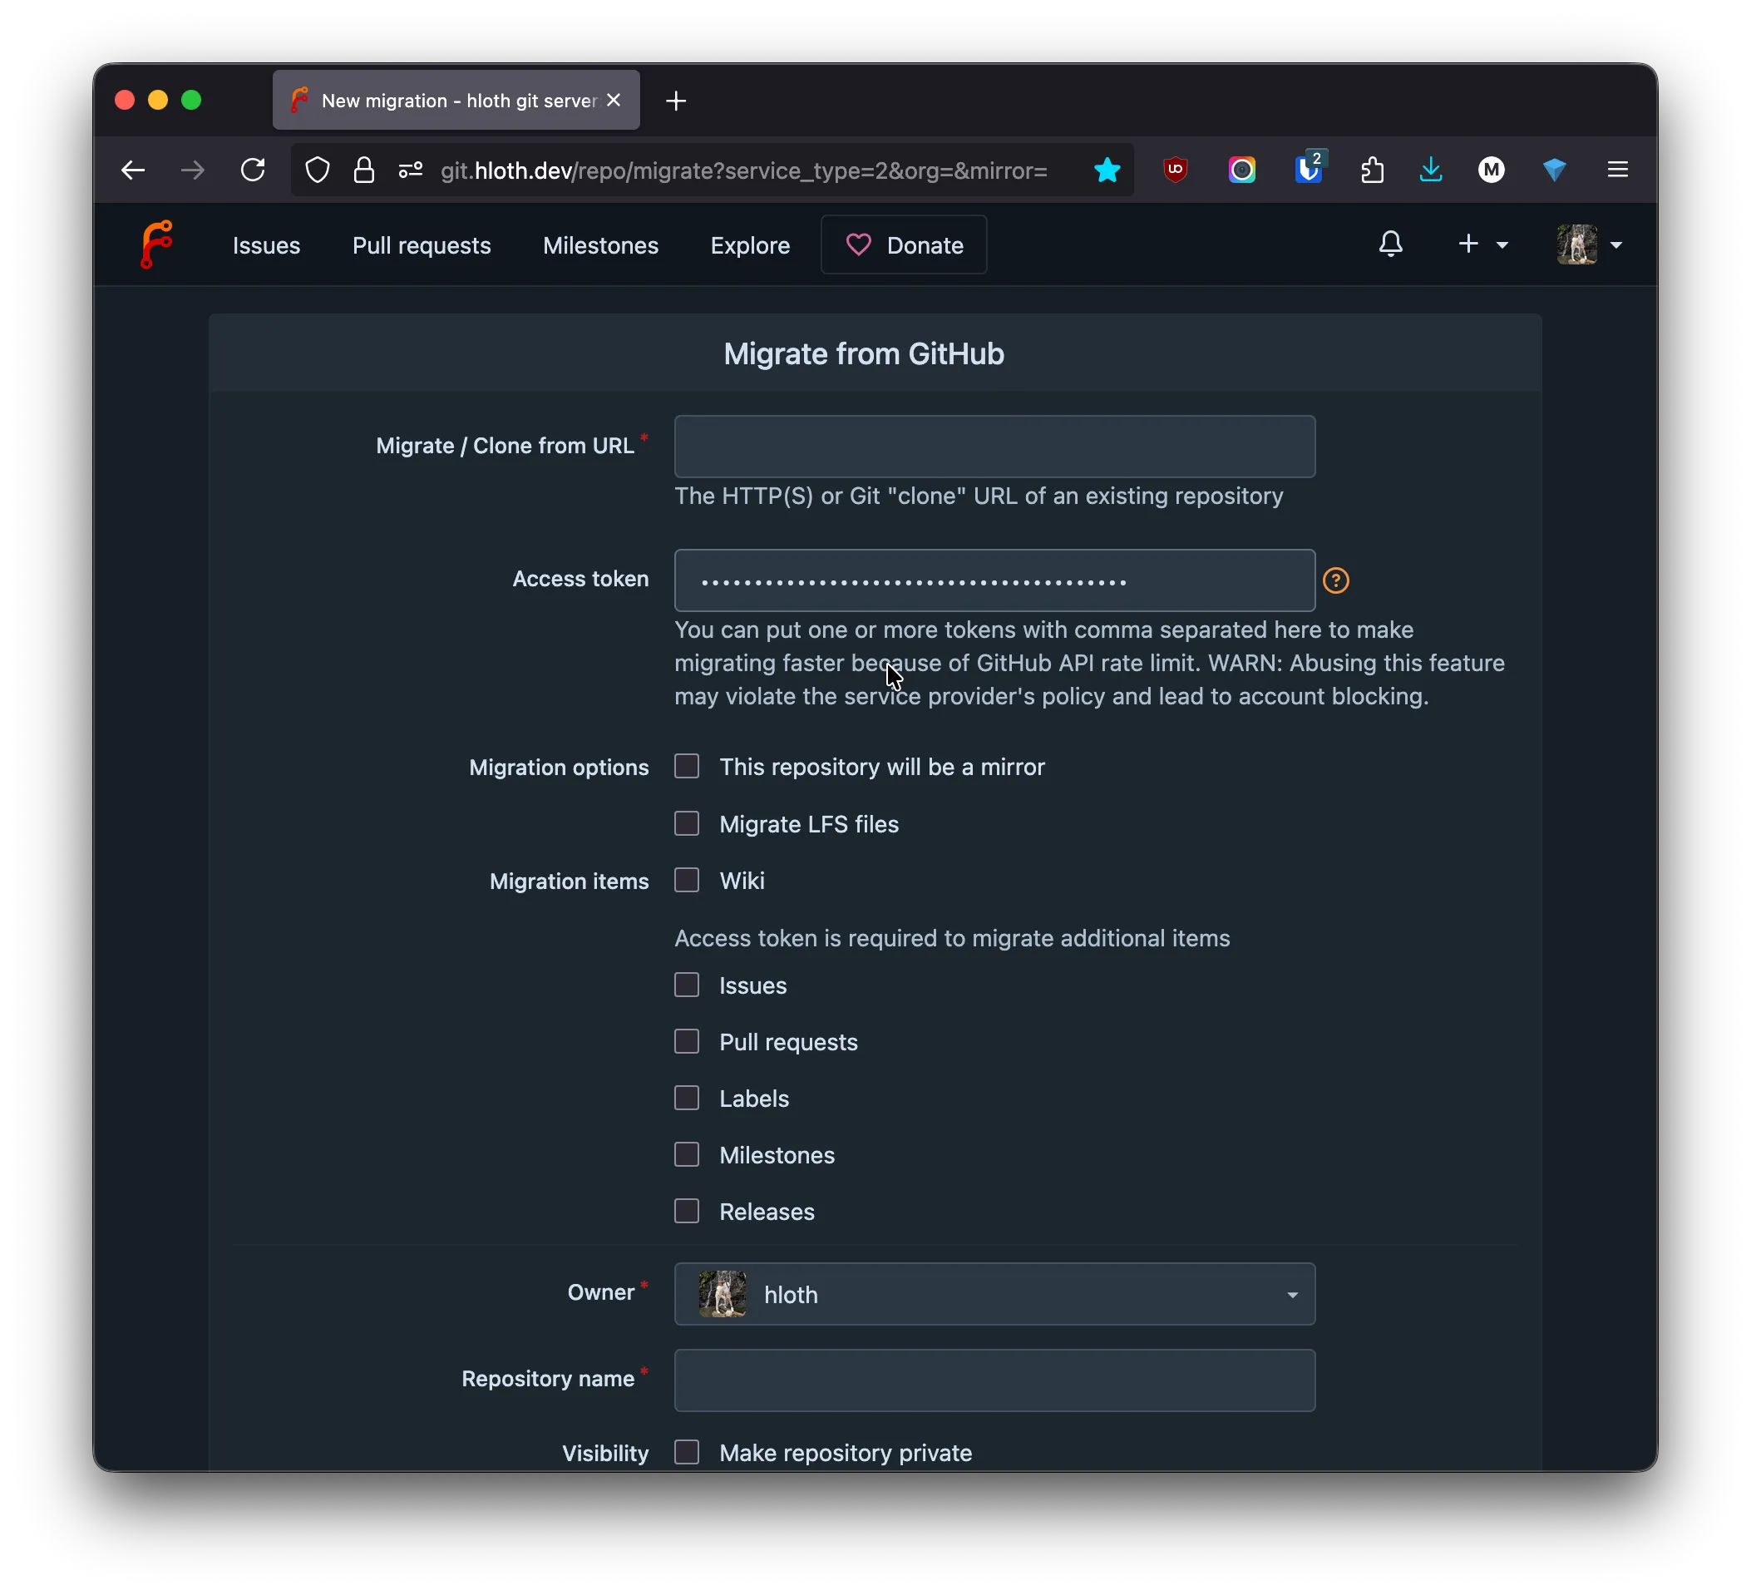The width and height of the screenshot is (1751, 1595).
Task: Open the Firefox hamburger menu
Action: click(1617, 170)
